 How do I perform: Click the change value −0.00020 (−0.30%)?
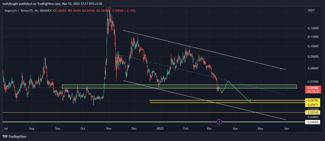point(123,11)
